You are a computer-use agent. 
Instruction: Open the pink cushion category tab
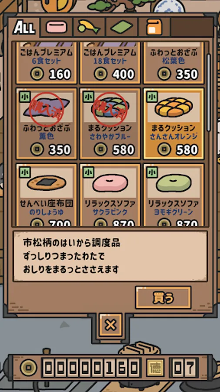click(57, 27)
